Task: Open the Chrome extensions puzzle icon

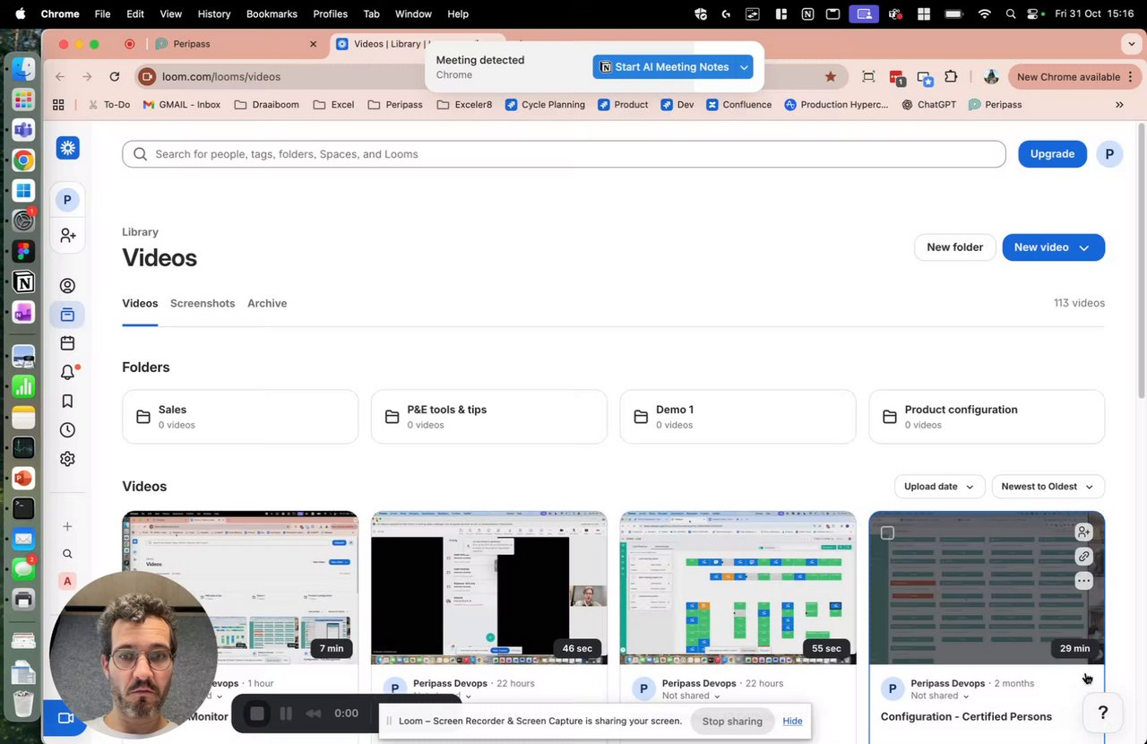Action: pyautogui.click(x=952, y=77)
